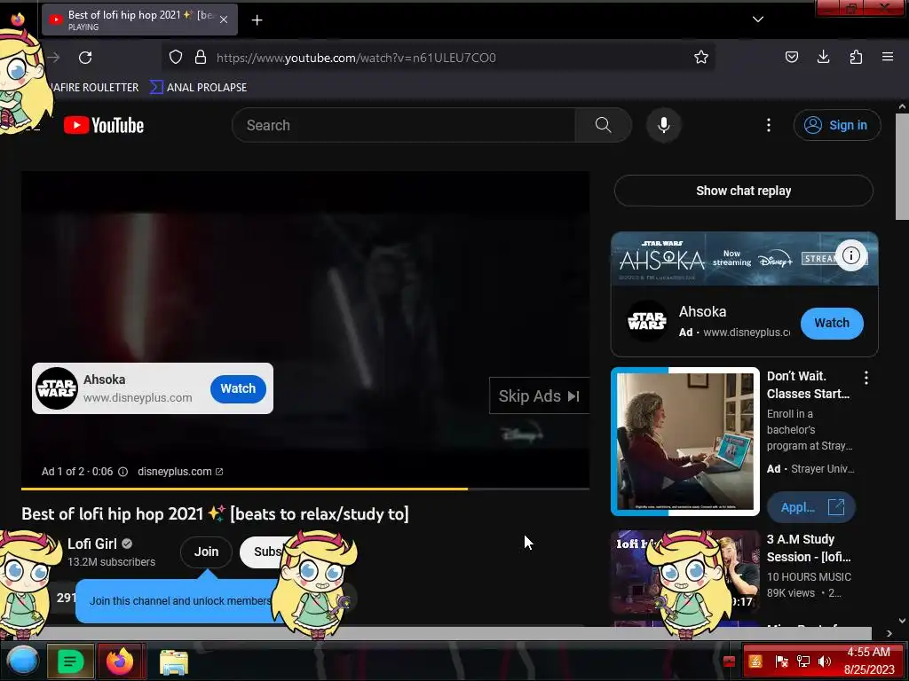Screen dimensions: 909x681
Task: Open the disneyplus.com link under the video
Action: 180,472
